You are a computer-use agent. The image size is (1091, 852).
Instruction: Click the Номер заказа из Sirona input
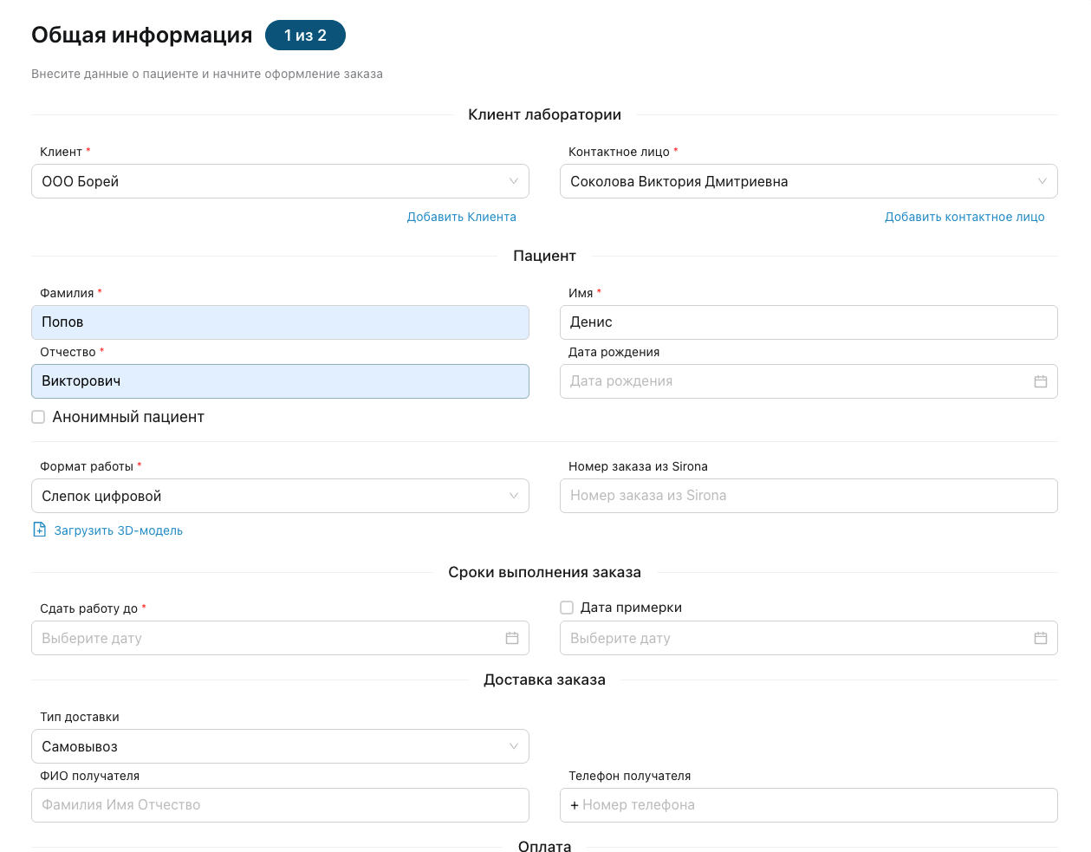click(808, 496)
